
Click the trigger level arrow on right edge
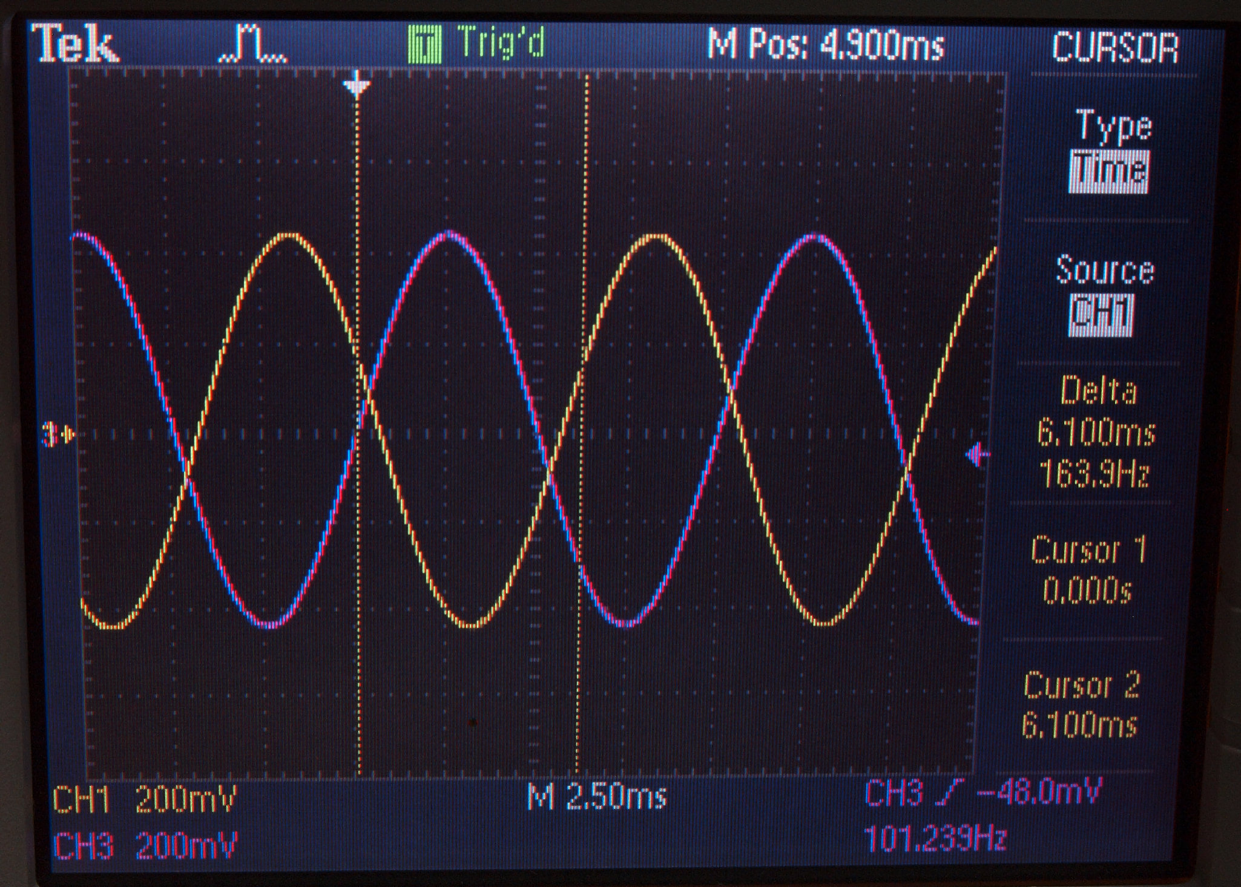click(976, 454)
